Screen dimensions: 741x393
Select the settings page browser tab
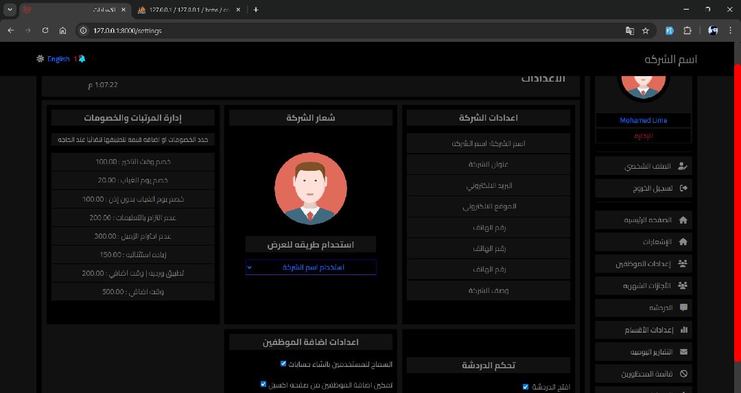[75, 10]
